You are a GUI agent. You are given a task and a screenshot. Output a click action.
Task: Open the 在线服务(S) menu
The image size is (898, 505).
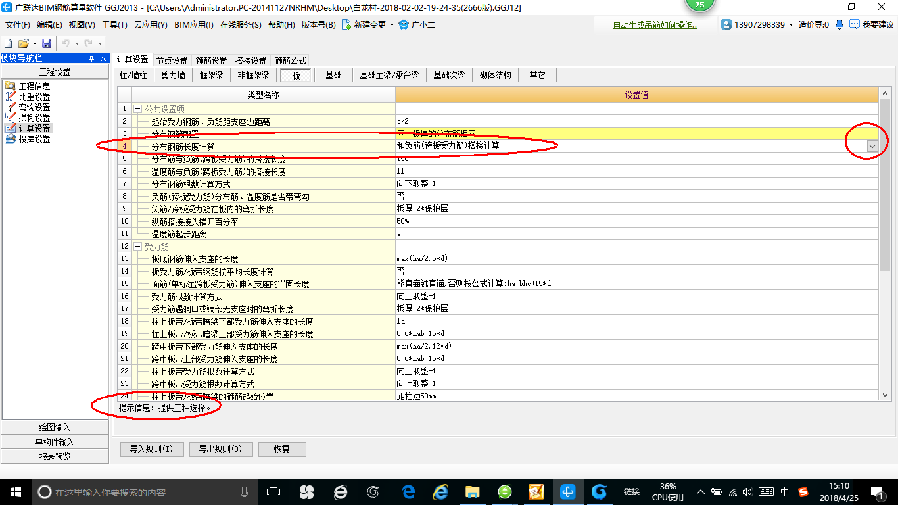[x=241, y=24]
